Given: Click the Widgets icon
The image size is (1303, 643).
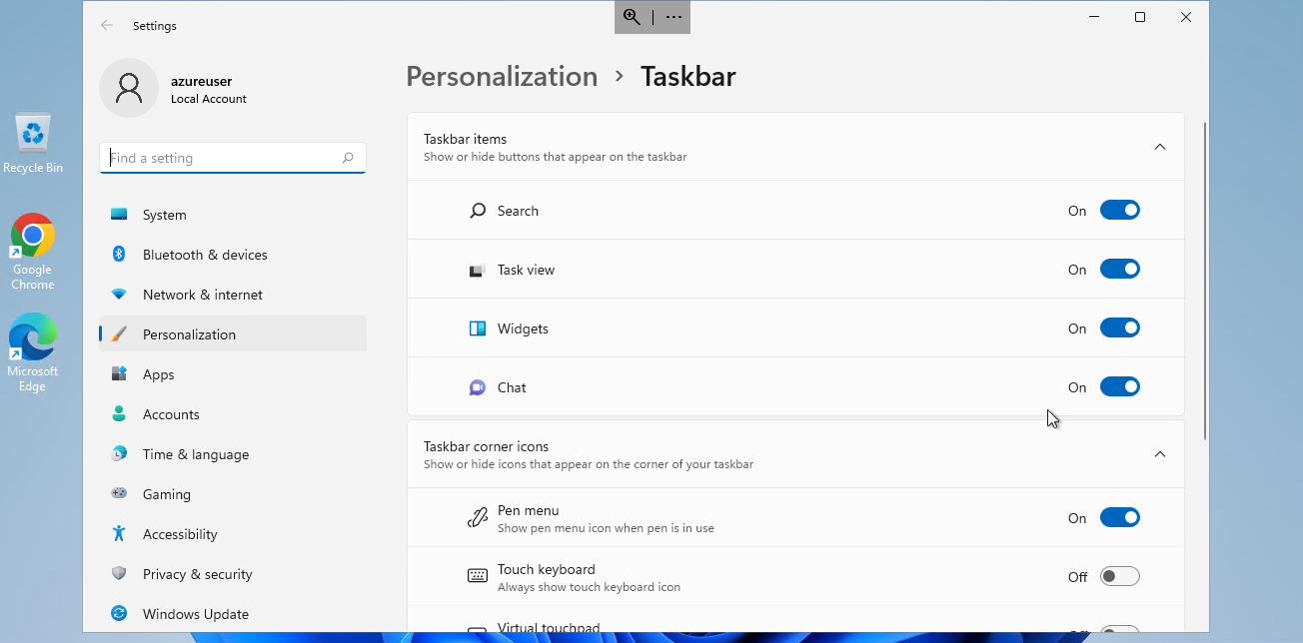Looking at the screenshot, I should pos(478,328).
